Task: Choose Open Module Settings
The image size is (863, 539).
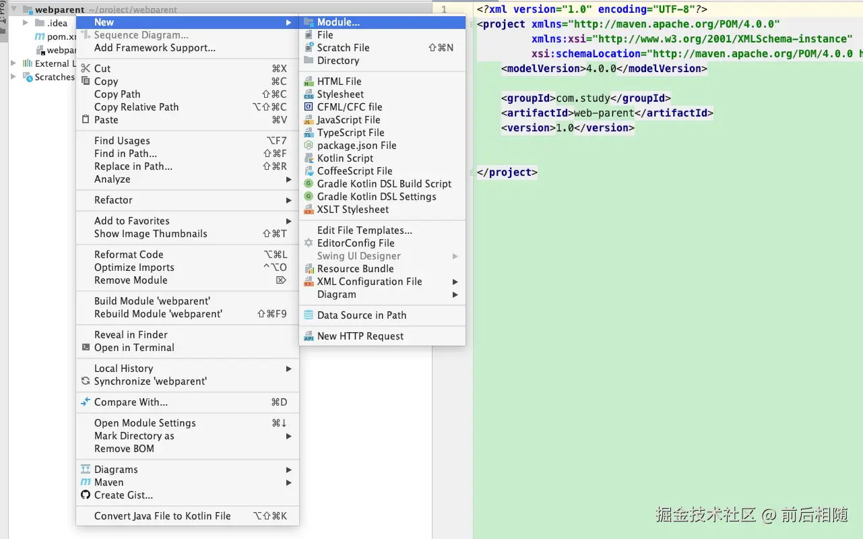Action: (187, 423)
